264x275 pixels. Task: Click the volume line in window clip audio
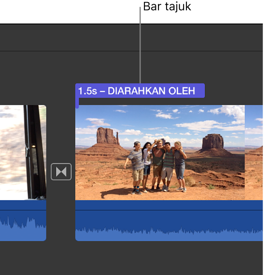click(23, 210)
